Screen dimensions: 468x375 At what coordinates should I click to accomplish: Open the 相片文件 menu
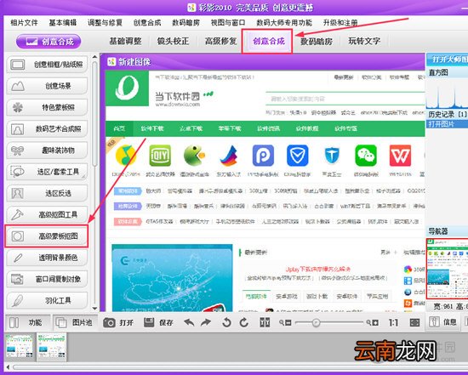pos(24,23)
